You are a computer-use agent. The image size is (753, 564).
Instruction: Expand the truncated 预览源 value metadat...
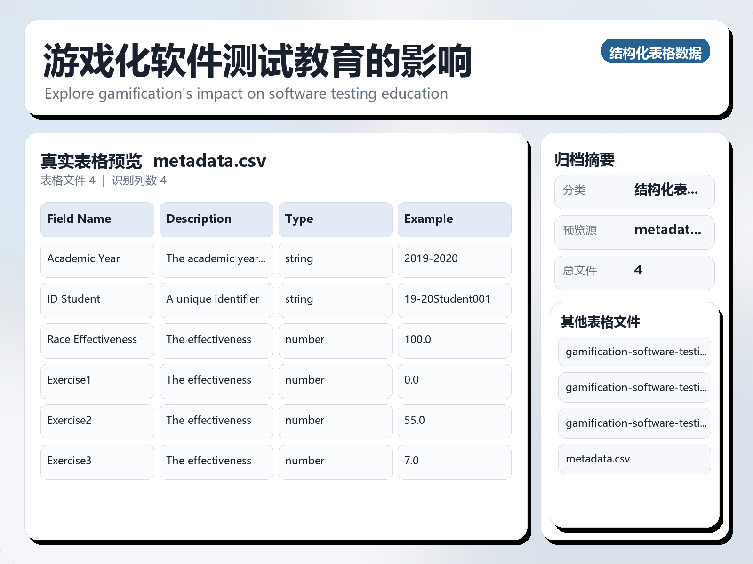(x=668, y=231)
